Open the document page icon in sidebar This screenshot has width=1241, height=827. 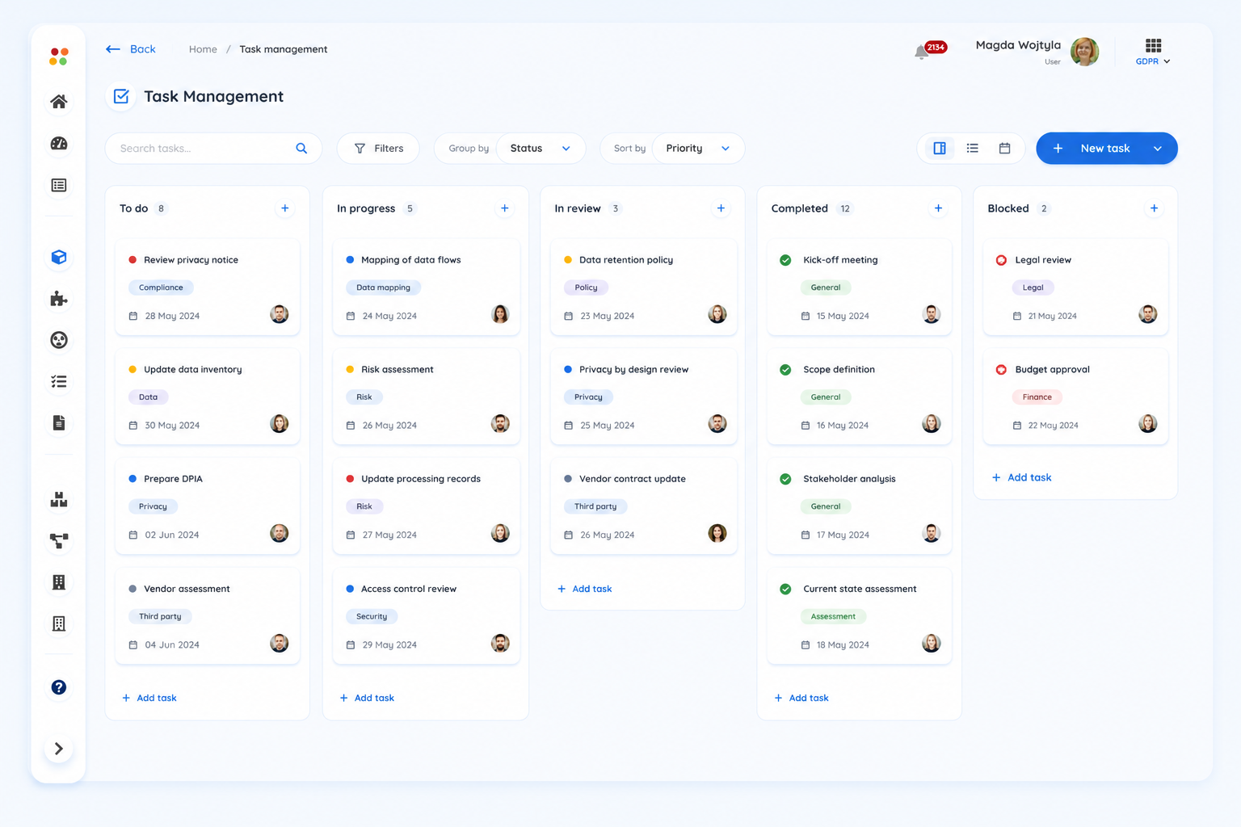click(59, 422)
